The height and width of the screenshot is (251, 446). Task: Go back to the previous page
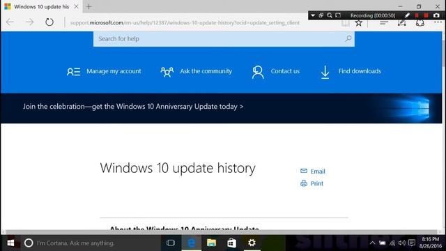(x=10, y=22)
